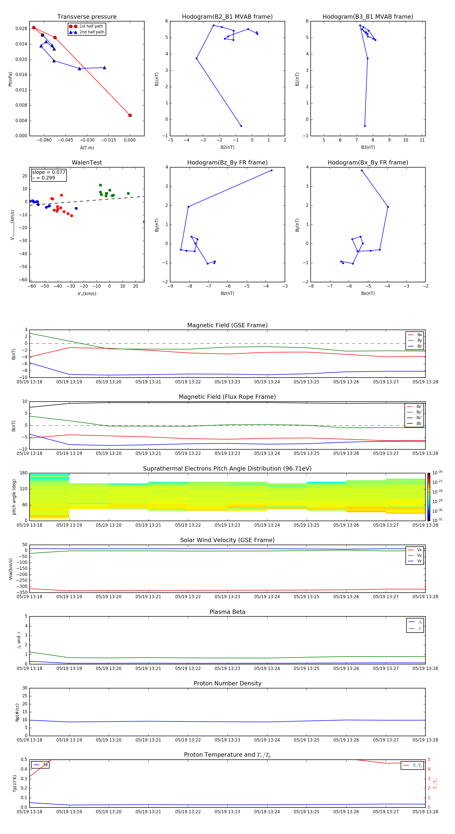455x834 pixels.
Task: Click the 'Magnetic Field (Flux Rope Frame)' title
Action: [x=227, y=397]
